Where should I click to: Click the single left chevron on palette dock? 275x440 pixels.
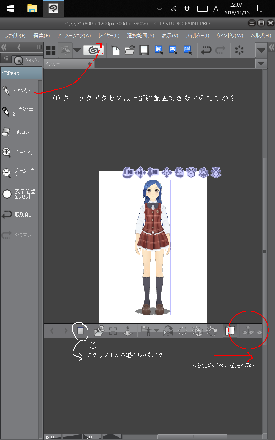19,47
